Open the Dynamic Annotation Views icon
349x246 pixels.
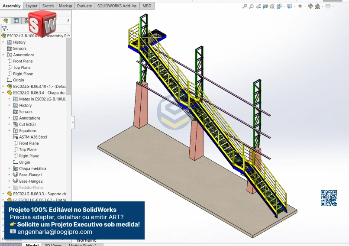coord(272,6)
